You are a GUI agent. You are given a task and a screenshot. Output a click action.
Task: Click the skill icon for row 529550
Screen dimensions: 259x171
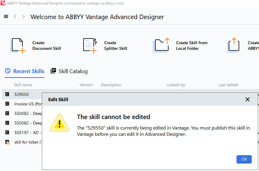(7, 94)
